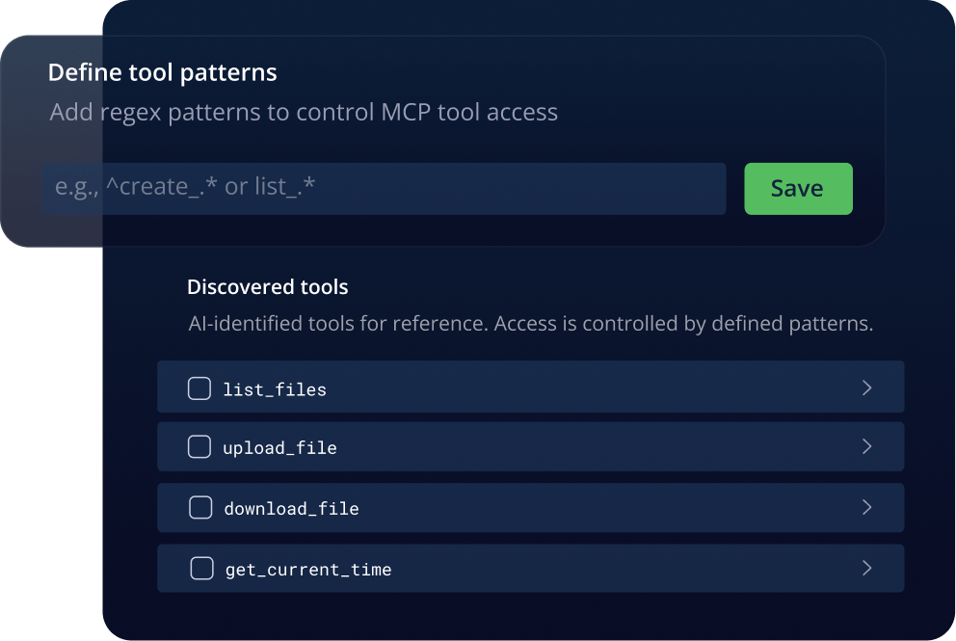Click the Discovered tools heading

267,286
